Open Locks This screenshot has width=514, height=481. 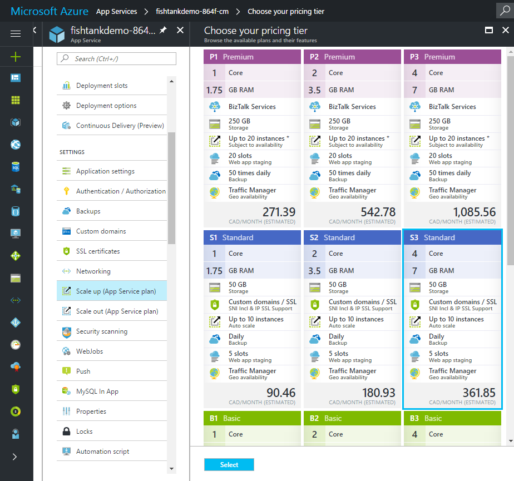coord(112,431)
